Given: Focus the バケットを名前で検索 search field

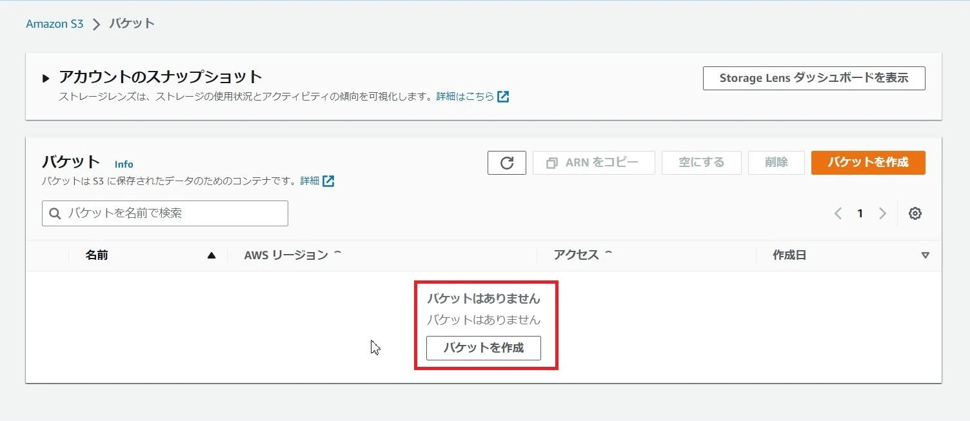Looking at the screenshot, I should (165, 213).
